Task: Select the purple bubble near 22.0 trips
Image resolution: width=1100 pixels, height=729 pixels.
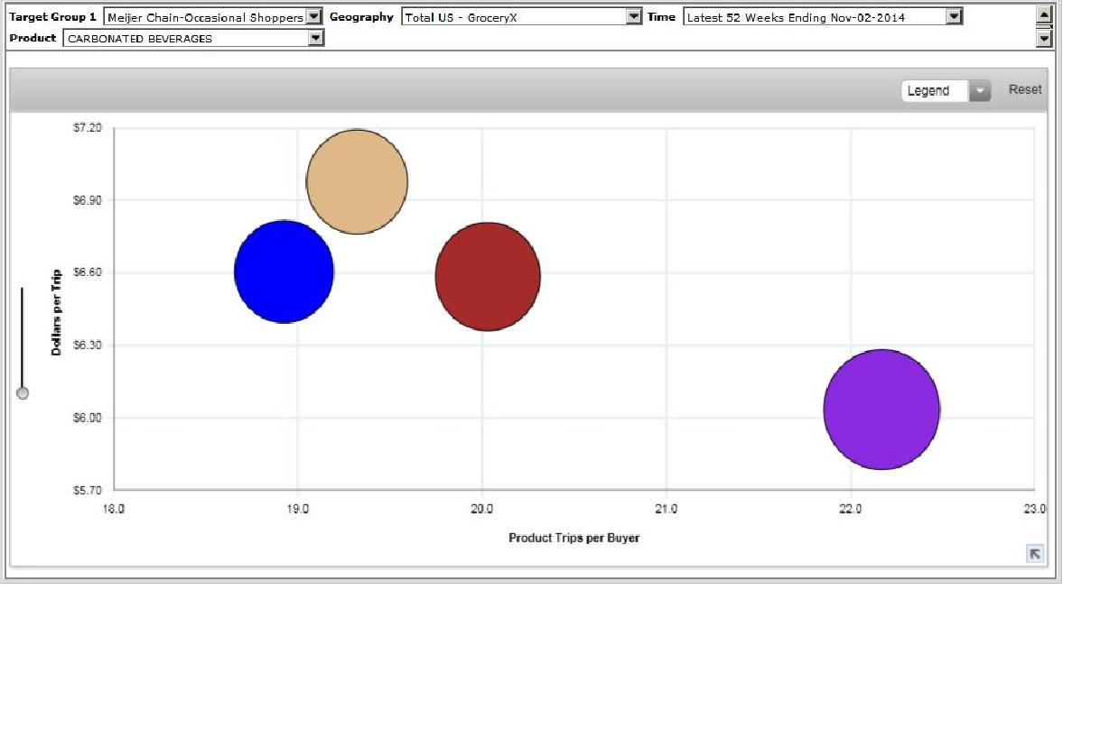Action: point(881,410)
